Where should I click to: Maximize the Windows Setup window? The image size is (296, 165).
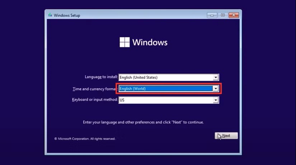tap(223, 15)
